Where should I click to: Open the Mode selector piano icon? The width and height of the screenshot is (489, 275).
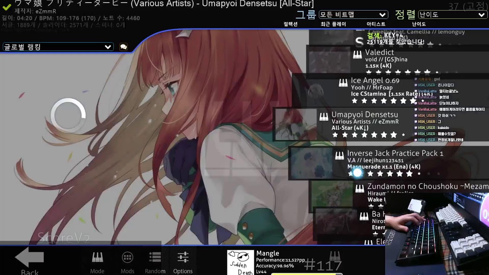(97, 257)
